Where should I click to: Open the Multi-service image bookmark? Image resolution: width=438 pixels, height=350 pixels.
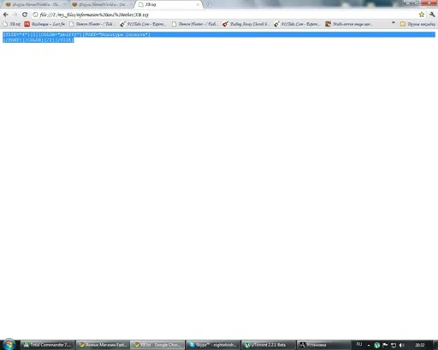(x=350, y=24)
